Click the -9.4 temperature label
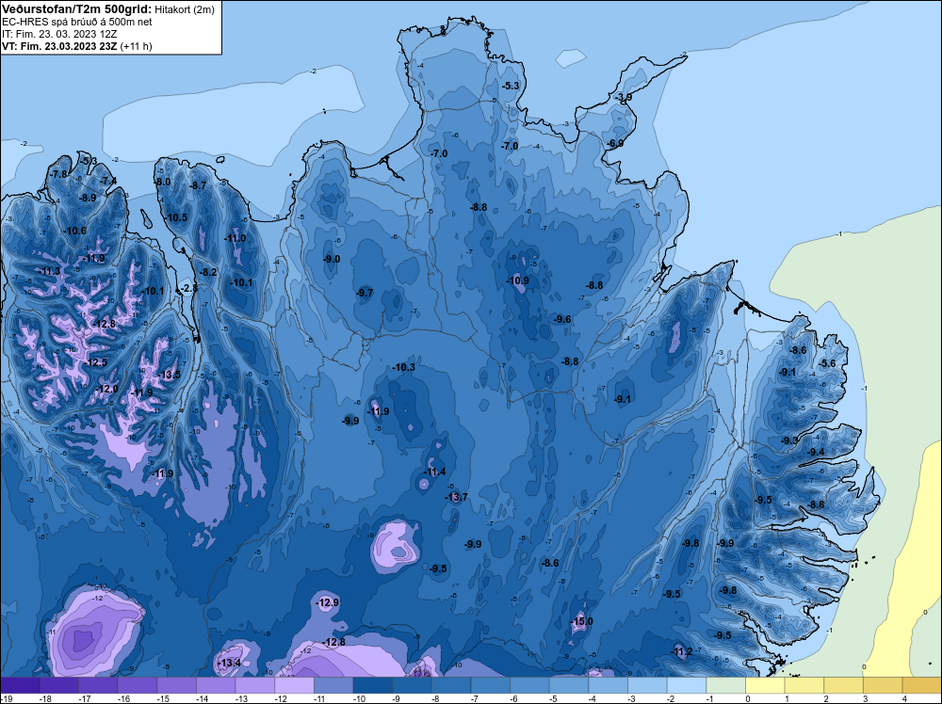 817,452
